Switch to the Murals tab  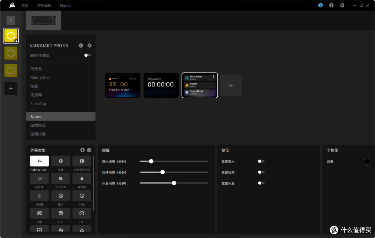pos(66,5)
